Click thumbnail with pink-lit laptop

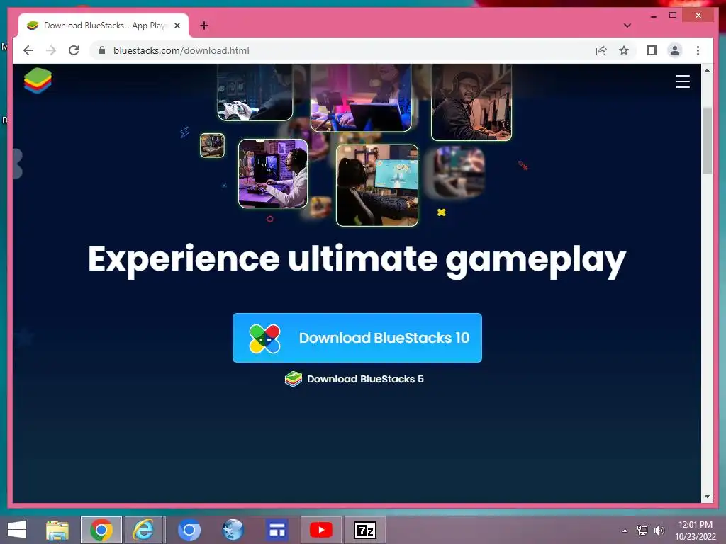pos(361,98)
